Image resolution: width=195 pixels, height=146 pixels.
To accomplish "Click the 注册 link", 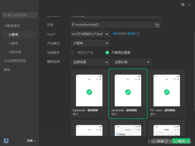I will pos(115,34).
